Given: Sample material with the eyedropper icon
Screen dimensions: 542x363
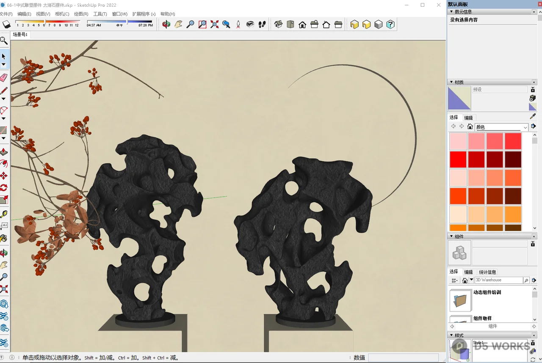Looking at the screenshot, I should (533, 117).
